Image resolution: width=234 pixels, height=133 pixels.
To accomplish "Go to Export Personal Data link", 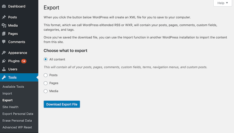I will tap(18, 114).
